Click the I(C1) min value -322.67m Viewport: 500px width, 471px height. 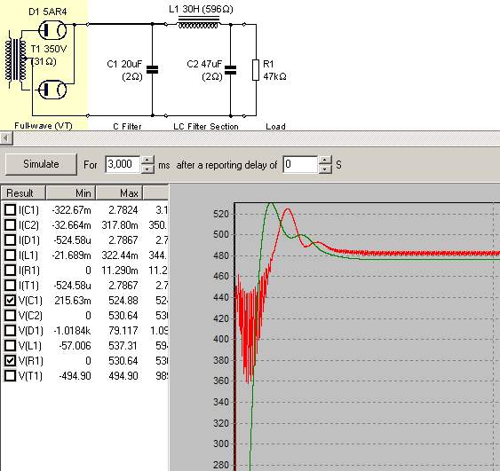click(71, 210)
